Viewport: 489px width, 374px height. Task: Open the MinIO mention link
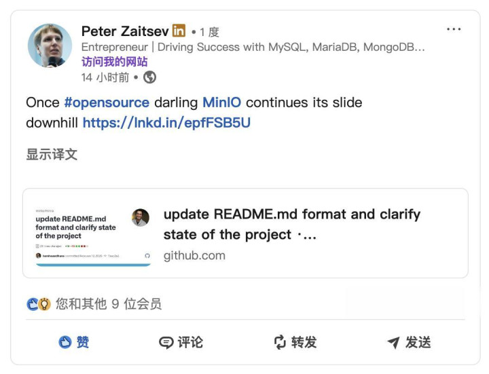[x=221, y=102]
